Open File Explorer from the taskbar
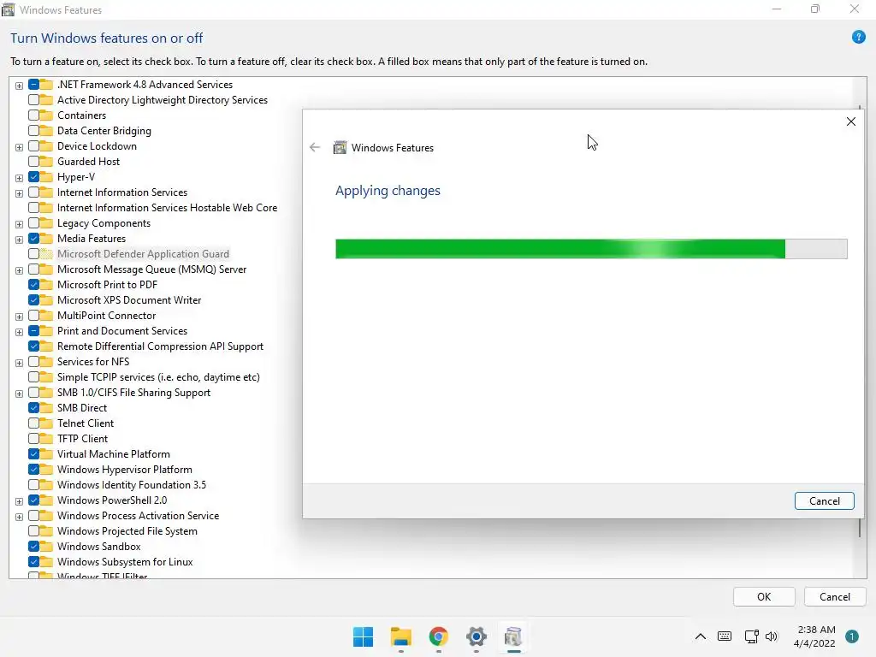The image size is (876, 657). 400,636
